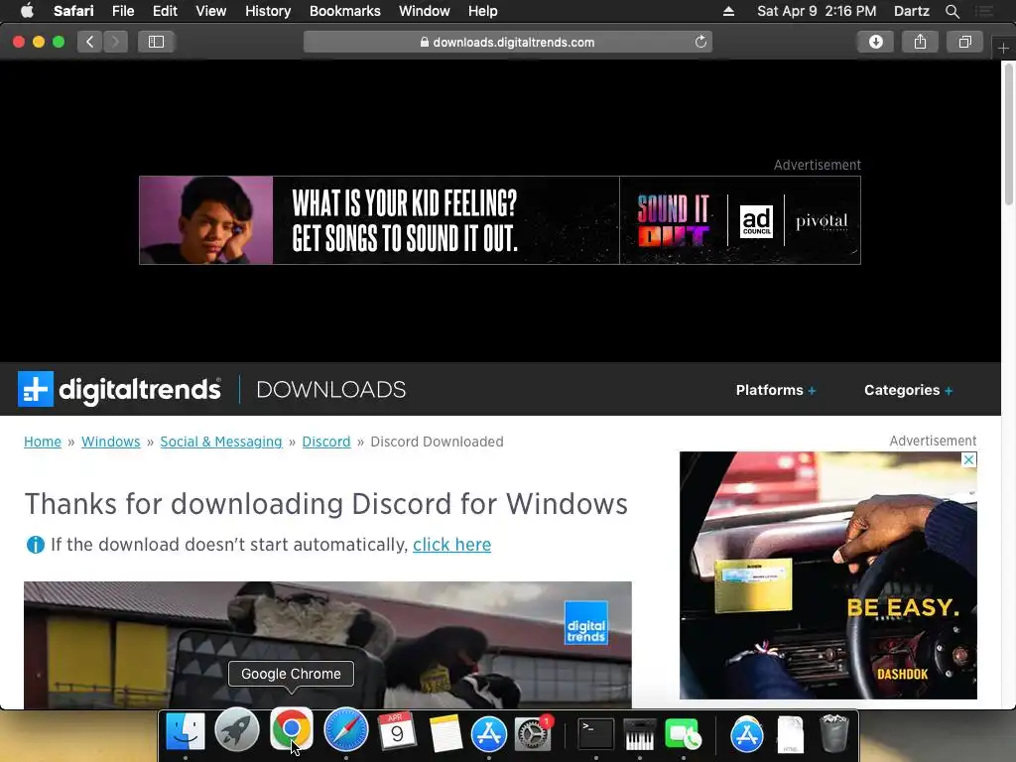Open the File menu
The height and width of the screenshot is (762, 1016).
[122, 11]
